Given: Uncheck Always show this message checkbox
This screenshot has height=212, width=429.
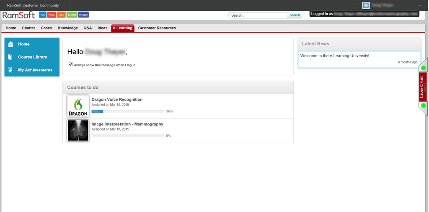Looking at the screenshot, I should [71, 65].
